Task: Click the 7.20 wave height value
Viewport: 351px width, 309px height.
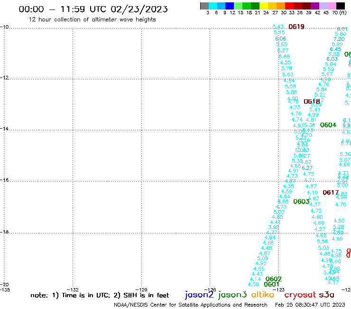Action: (x=339, y=39)
